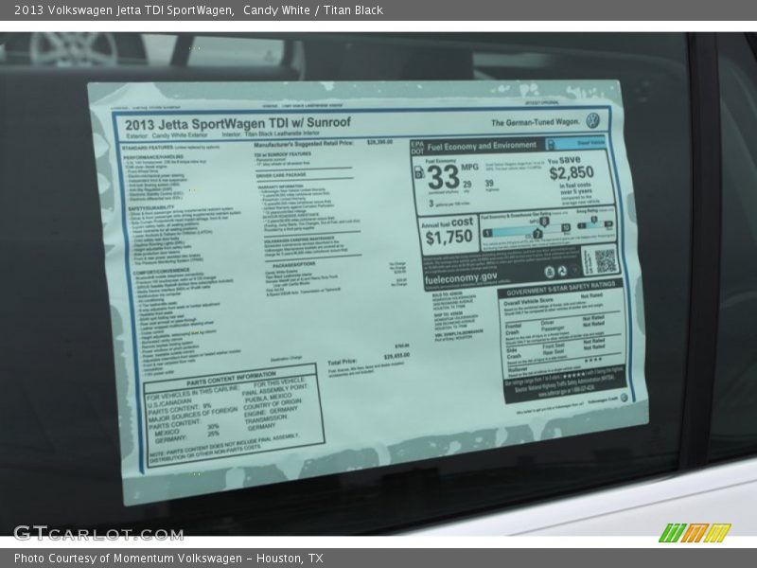Image resolution: width=757 pixels, height=568 pixels.
Task: Click the colored striped logo at bottom right
Action: [694, 532]
